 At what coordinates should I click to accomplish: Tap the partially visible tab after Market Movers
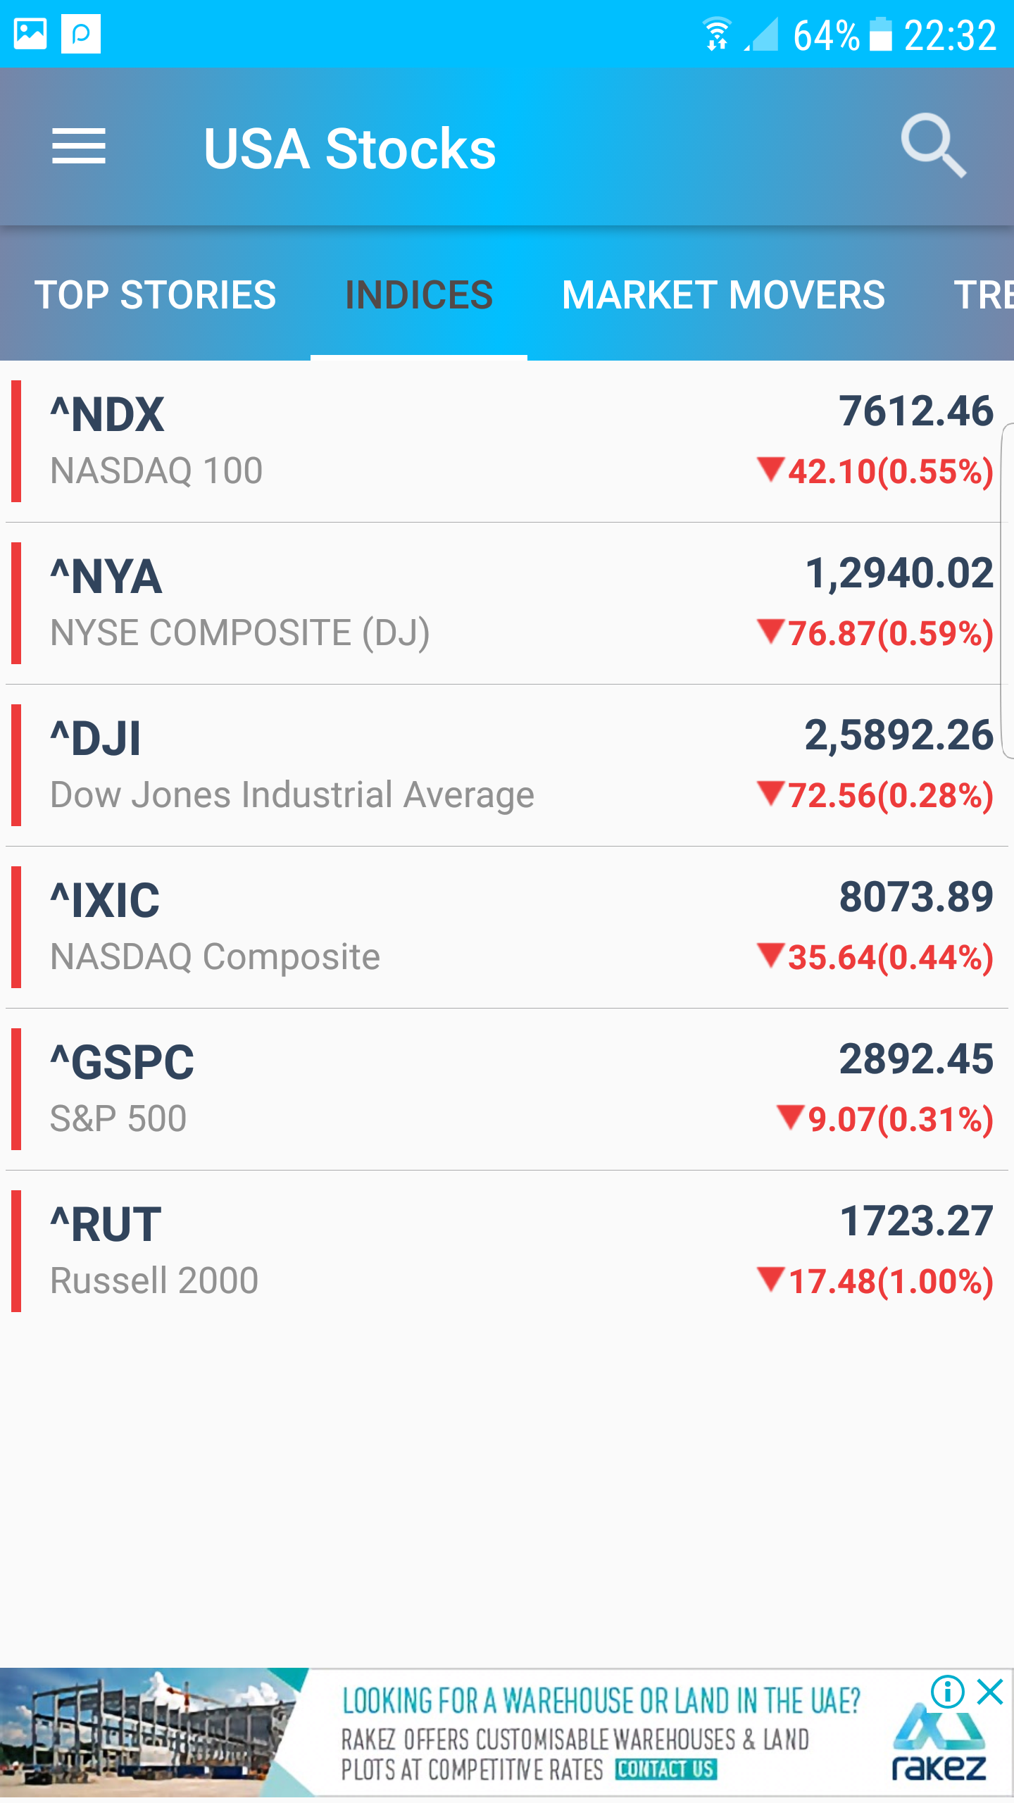[x=983, y=294]
